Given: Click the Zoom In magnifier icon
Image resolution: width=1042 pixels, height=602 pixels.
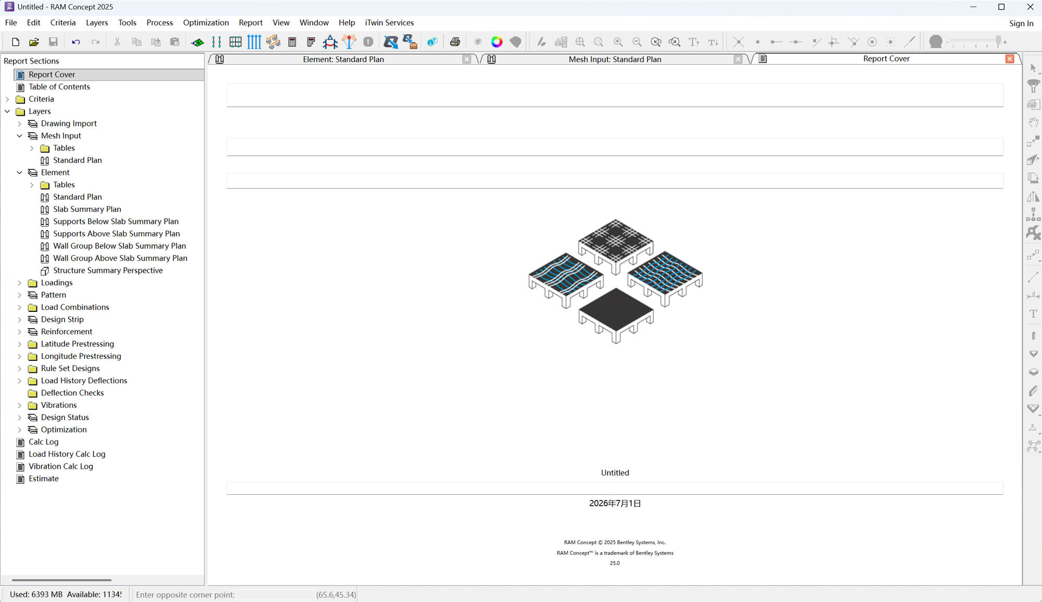Looking at the screenshot, I should tap(618, 42).
